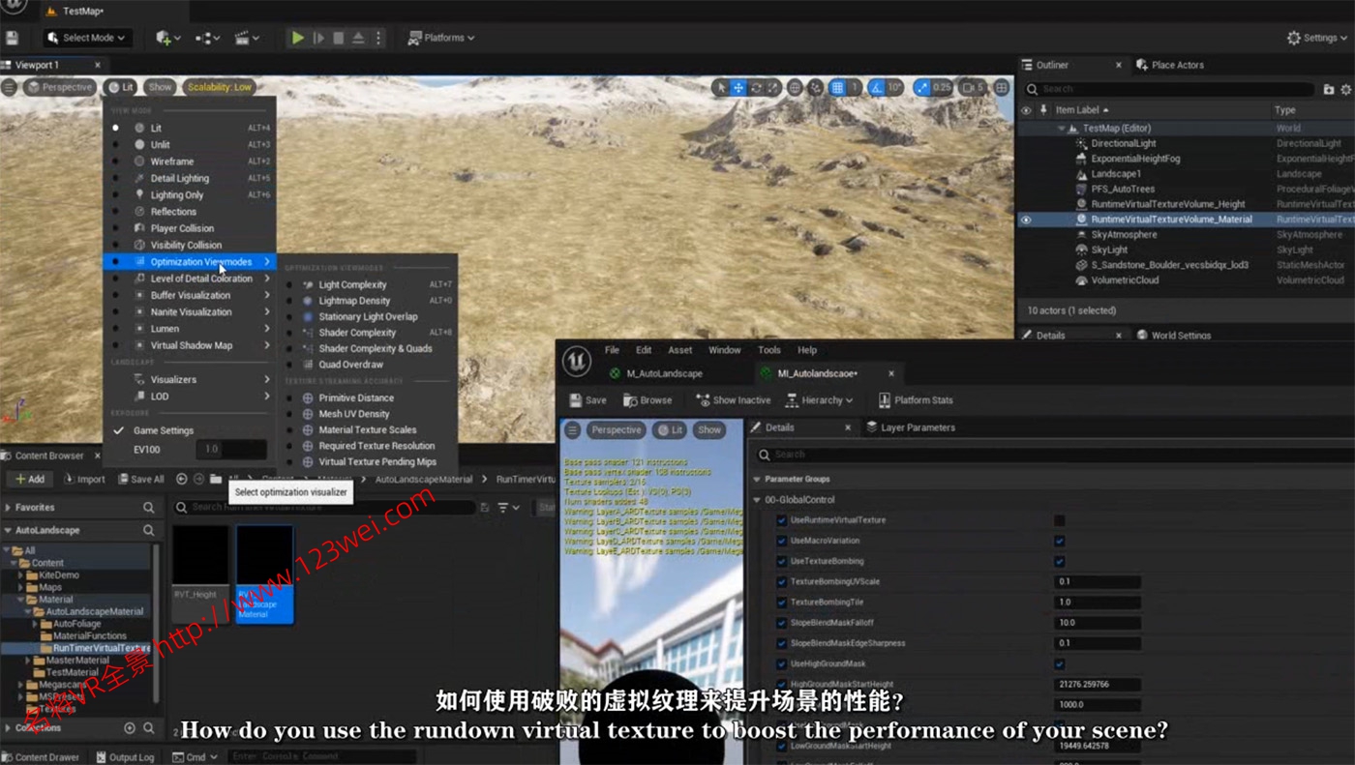Select Shader Complexity view mode
Image resolution: width=1355 pixels, height=765 pixels.
pyautogui.click(x=357, y=333)
